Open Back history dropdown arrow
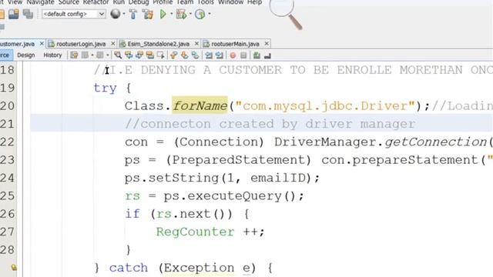 [92, 55]
